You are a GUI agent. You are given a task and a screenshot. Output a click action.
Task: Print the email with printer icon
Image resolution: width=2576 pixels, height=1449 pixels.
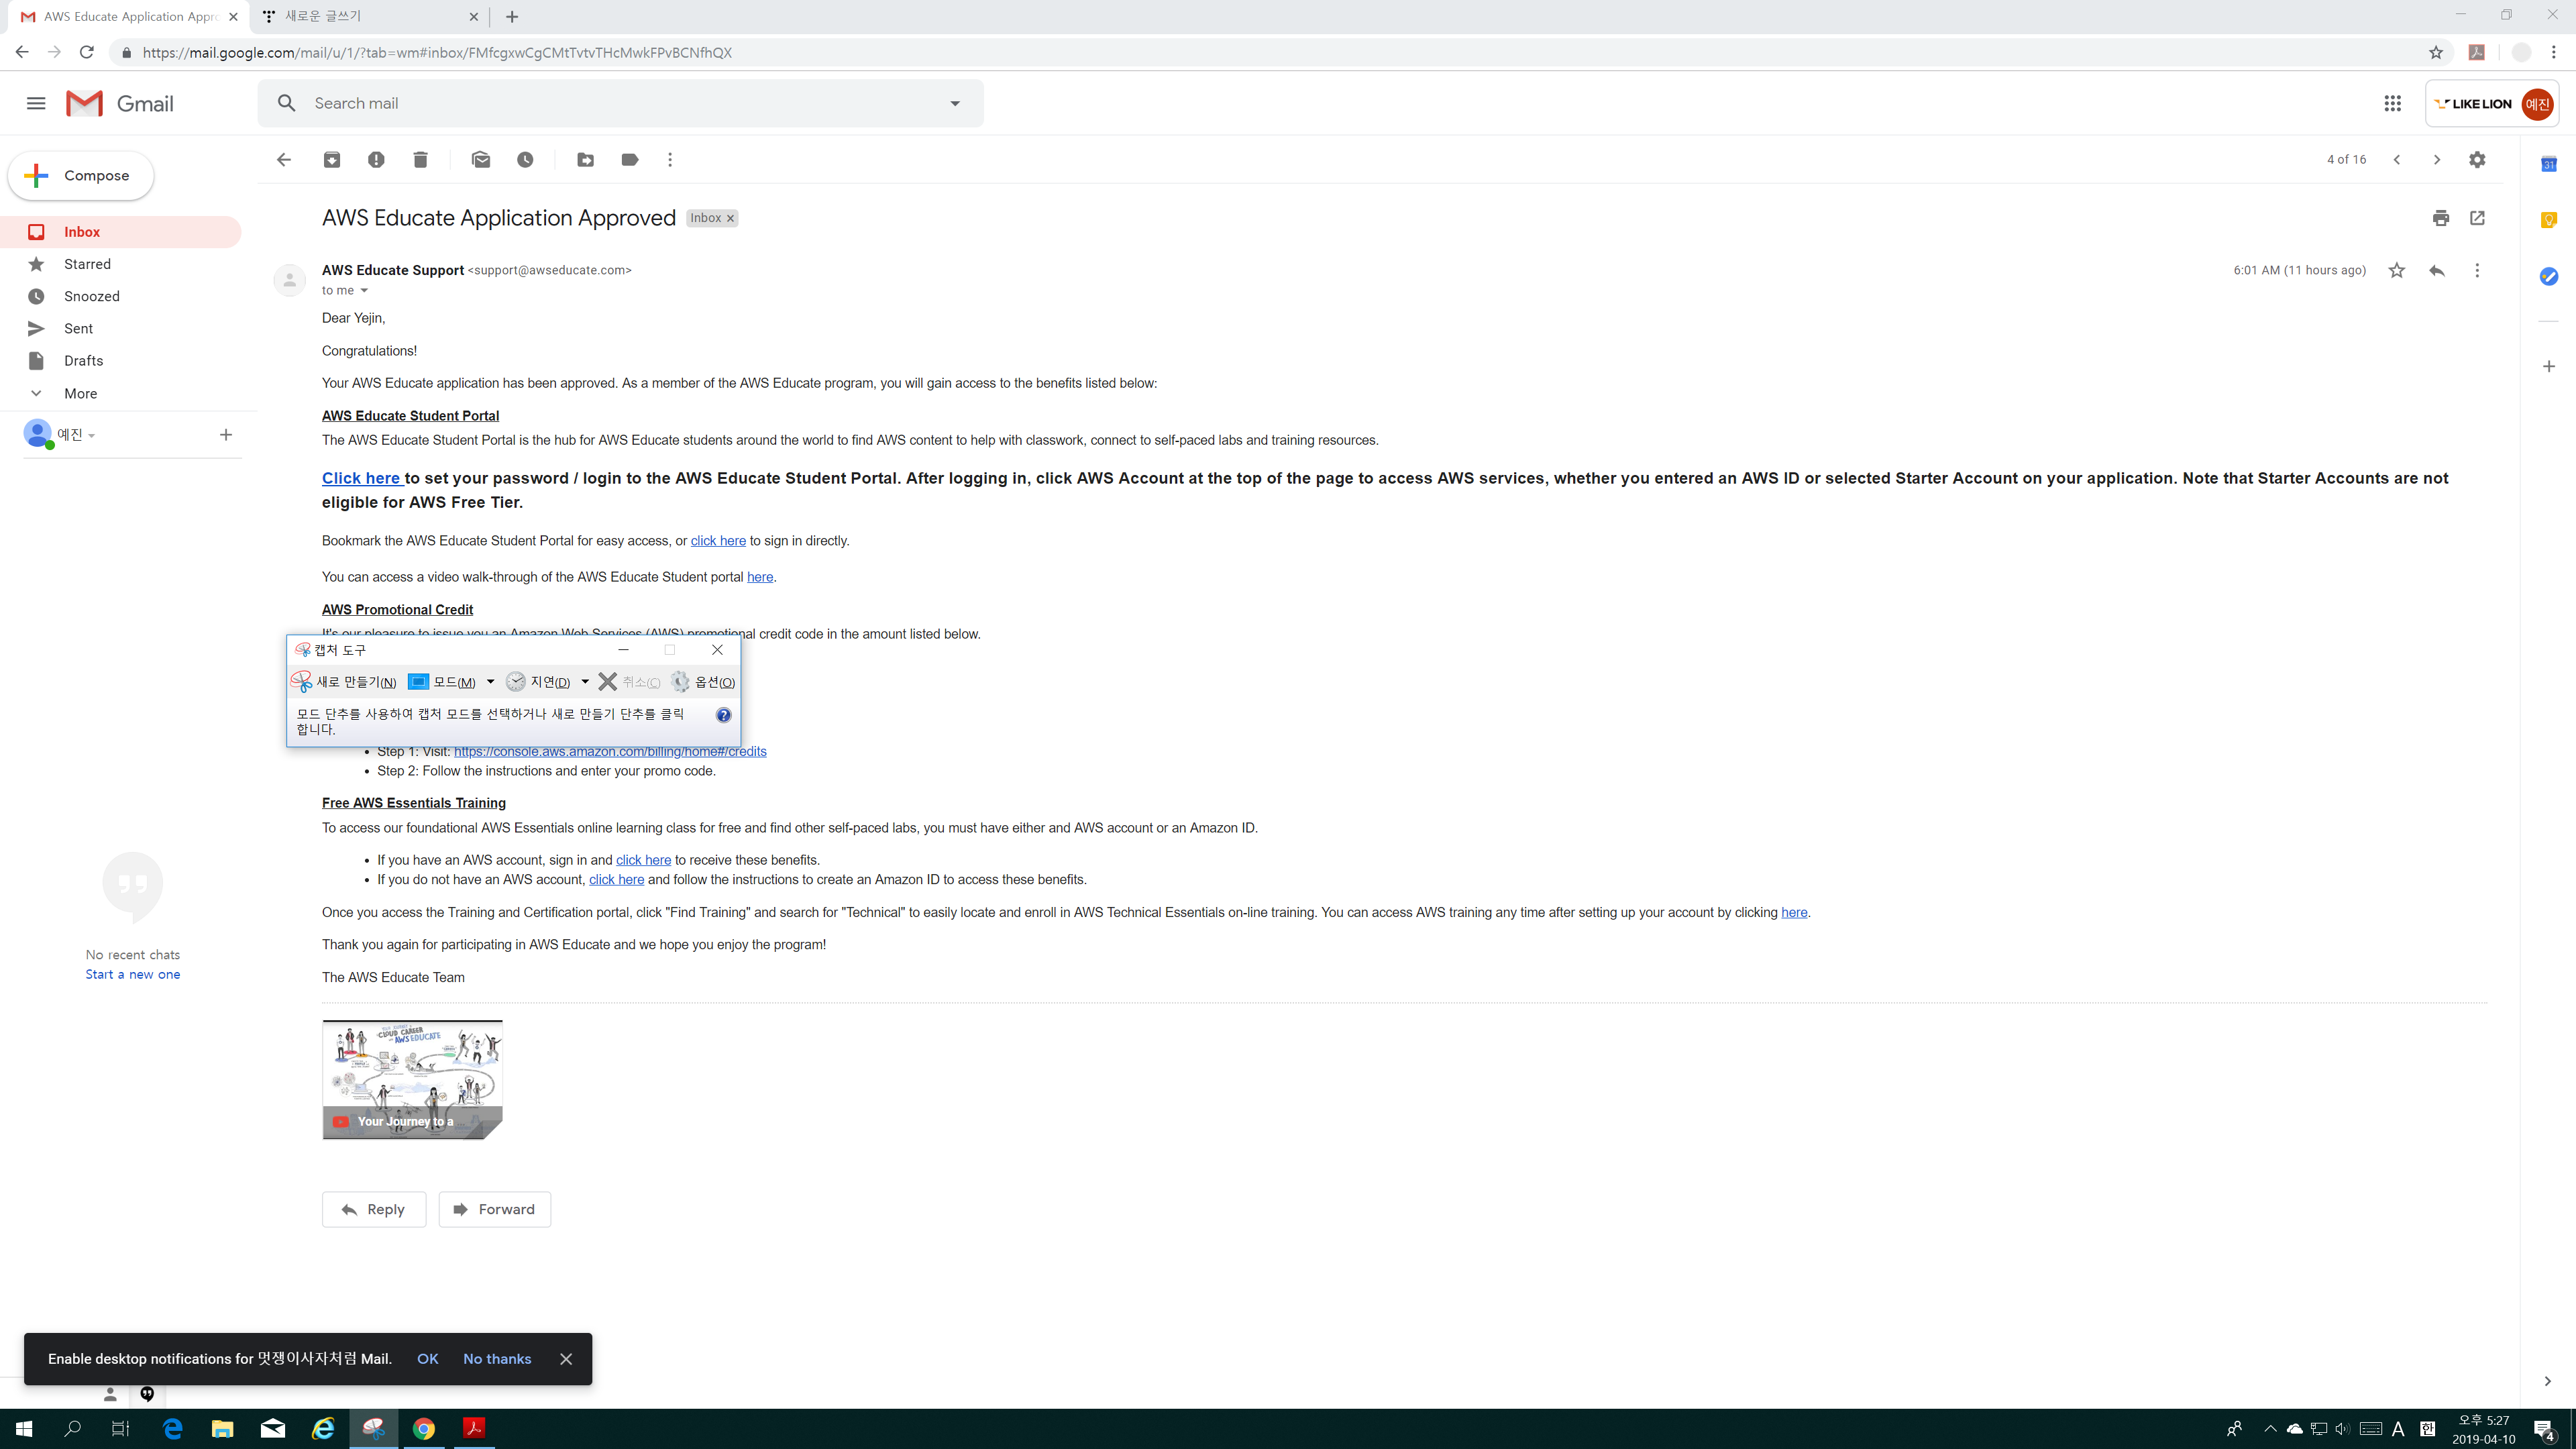pos(2441,218)
